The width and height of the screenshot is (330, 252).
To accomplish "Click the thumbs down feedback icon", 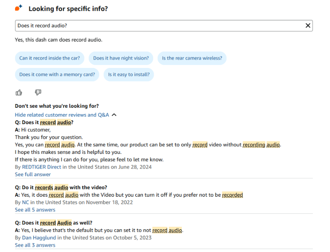I will pos(38,92).
